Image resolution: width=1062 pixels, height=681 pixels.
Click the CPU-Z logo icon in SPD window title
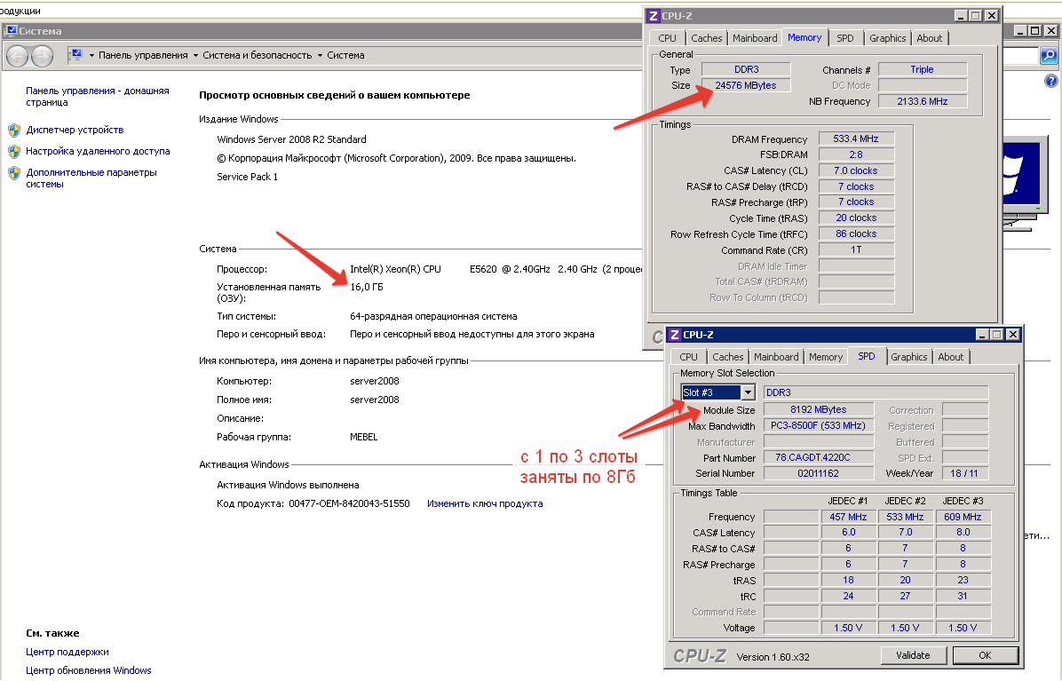click(x=675, y=335)
